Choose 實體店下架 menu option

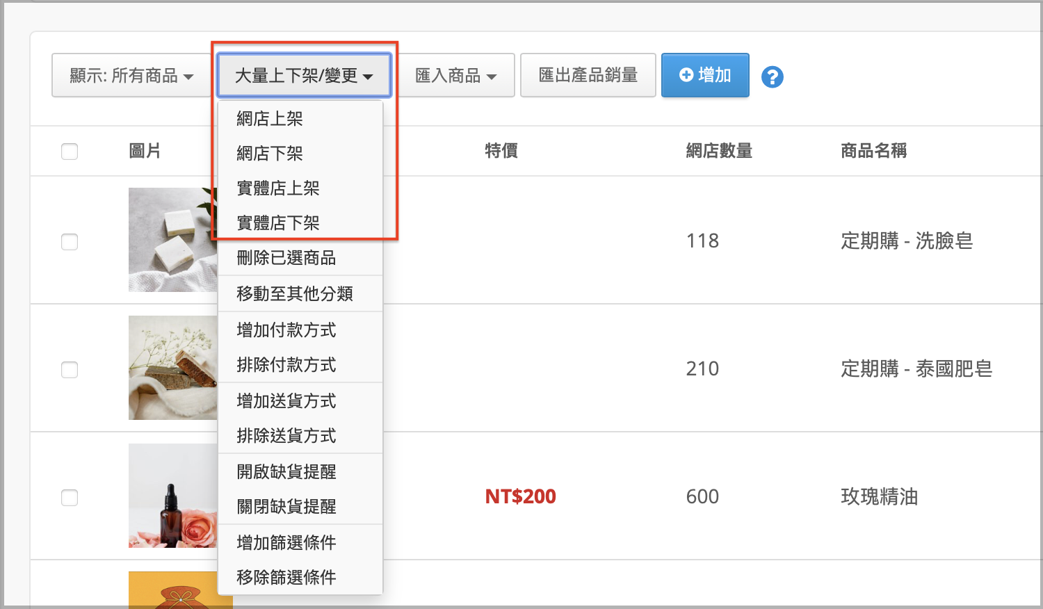click(x=300, y=223)
